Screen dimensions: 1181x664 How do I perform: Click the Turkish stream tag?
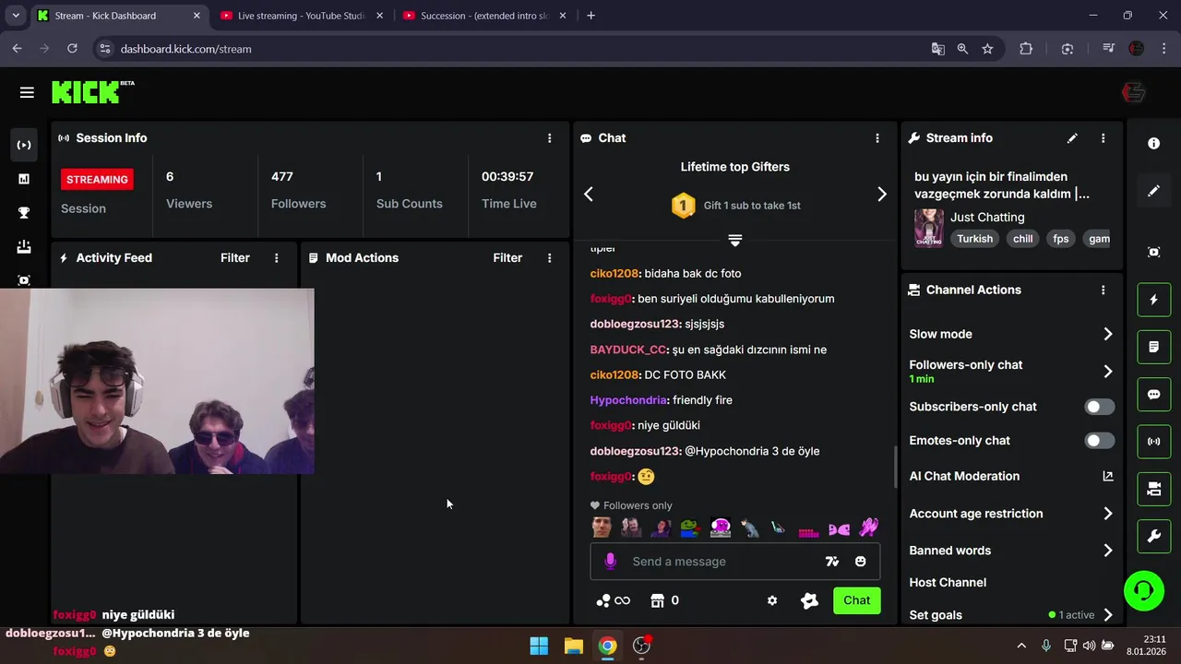974,239
